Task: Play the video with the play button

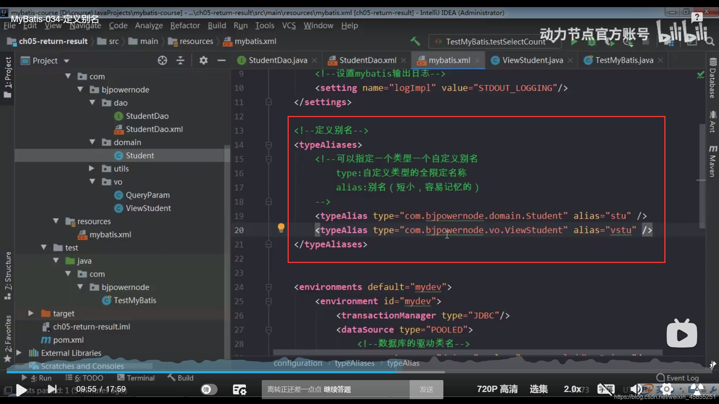Action: (21, 390)
